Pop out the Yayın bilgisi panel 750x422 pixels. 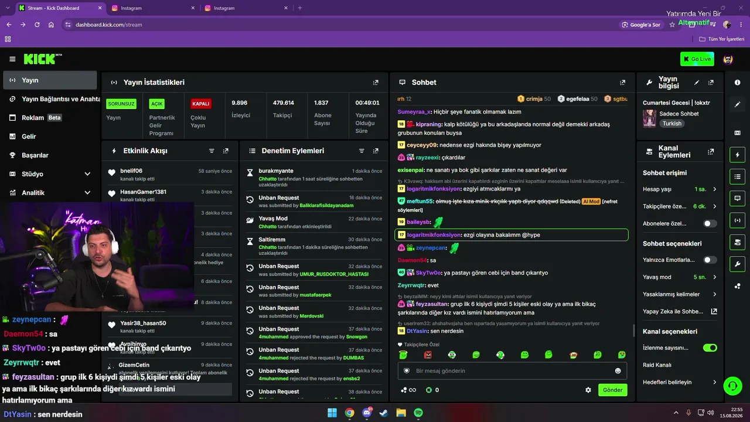pos(711,83)
